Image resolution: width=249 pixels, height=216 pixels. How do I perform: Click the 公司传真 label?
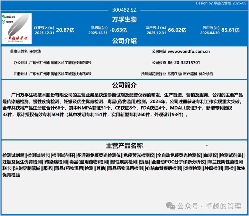tap(159, 63)
